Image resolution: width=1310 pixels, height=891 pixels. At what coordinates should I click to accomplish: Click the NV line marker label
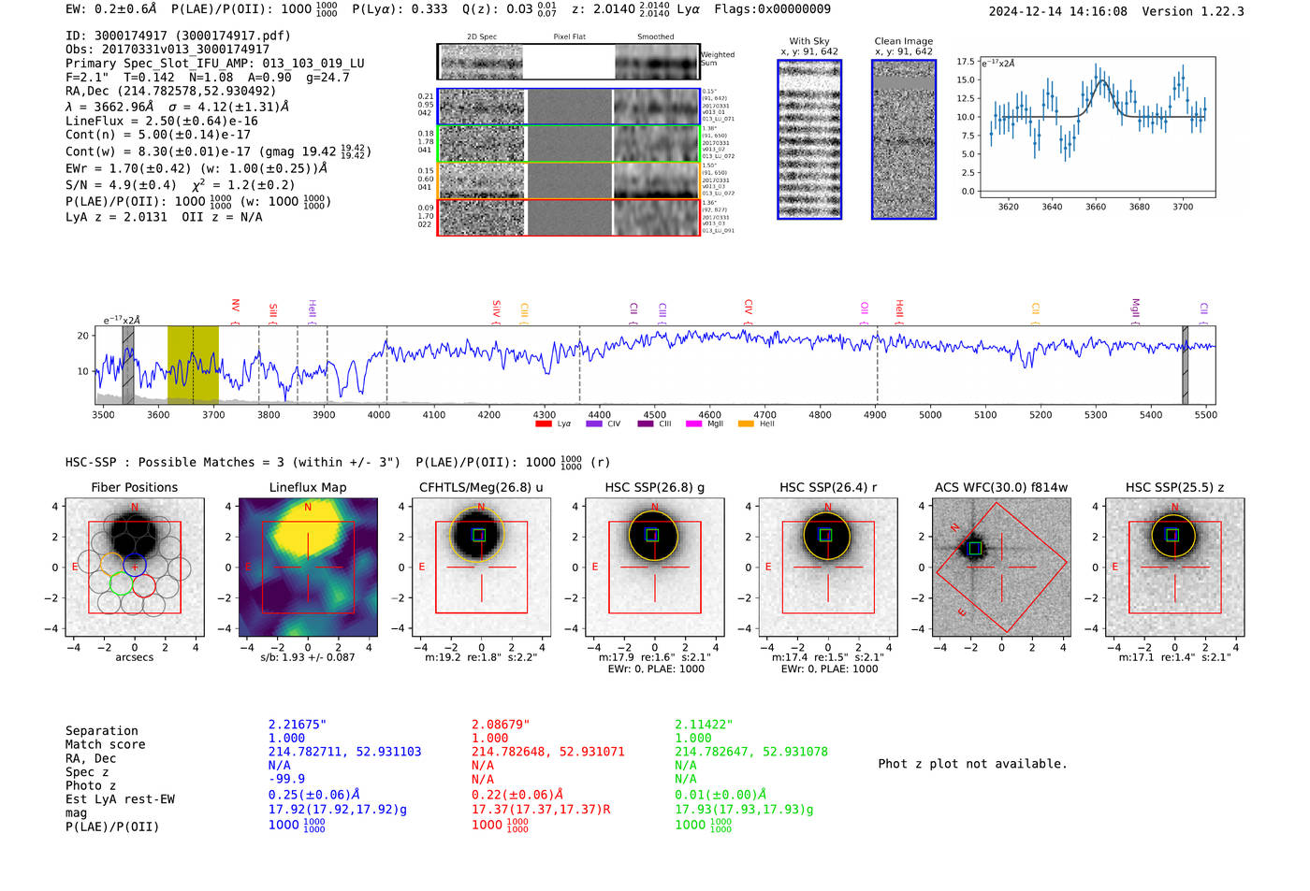point(236,307)
